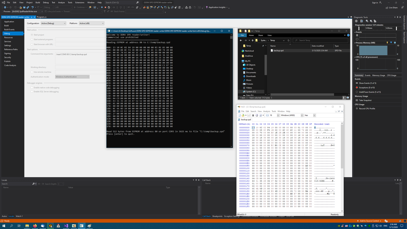The width and height of the screenshot is (407, 229).
Task: Click Explorer refresh icon in address bar
Action: 288,40
